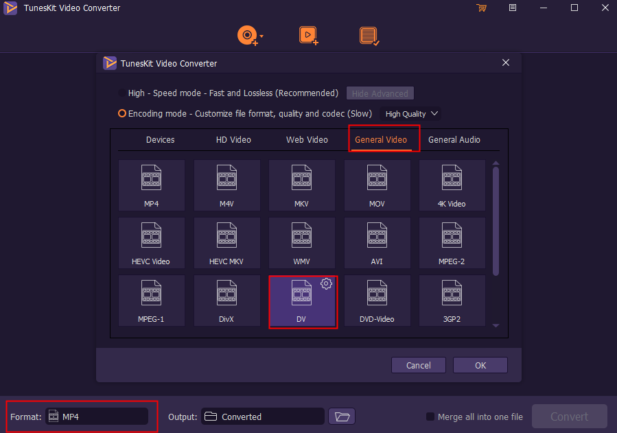Open the High Quality dropdown
The width and height of the screenshot is (617, 433).
[410, 114]
